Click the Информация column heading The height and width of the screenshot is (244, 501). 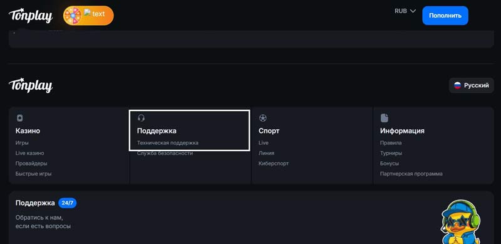[402, 130]
